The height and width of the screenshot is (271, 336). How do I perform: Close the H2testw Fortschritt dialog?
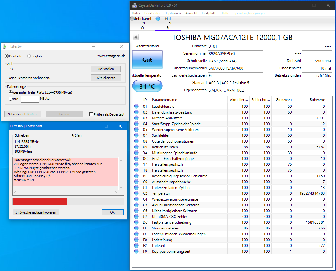[x=120, y=126]
